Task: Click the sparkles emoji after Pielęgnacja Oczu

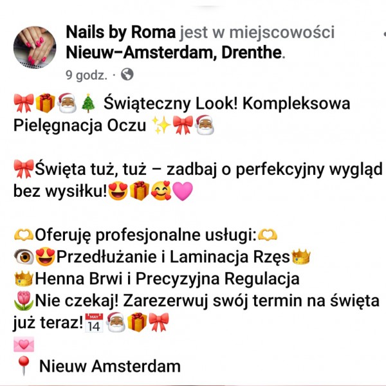Action: (161, 125)
